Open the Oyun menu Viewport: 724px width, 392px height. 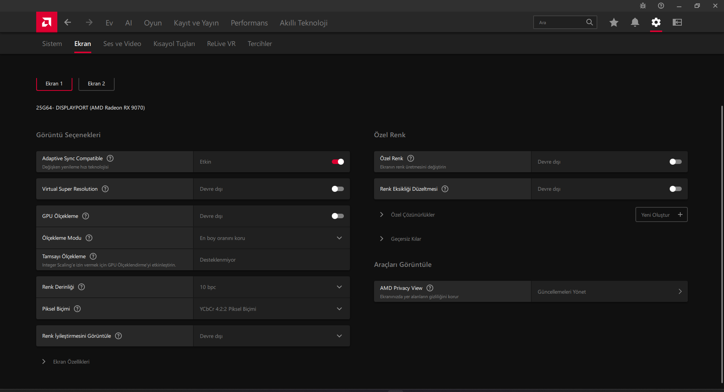pos(153,23)
